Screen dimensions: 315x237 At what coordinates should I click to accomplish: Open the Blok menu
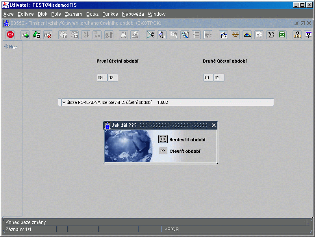[x=43, y=14]
